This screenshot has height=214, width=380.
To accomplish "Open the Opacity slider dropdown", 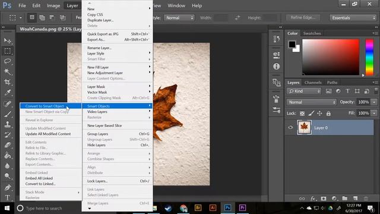I will [375, 102].
